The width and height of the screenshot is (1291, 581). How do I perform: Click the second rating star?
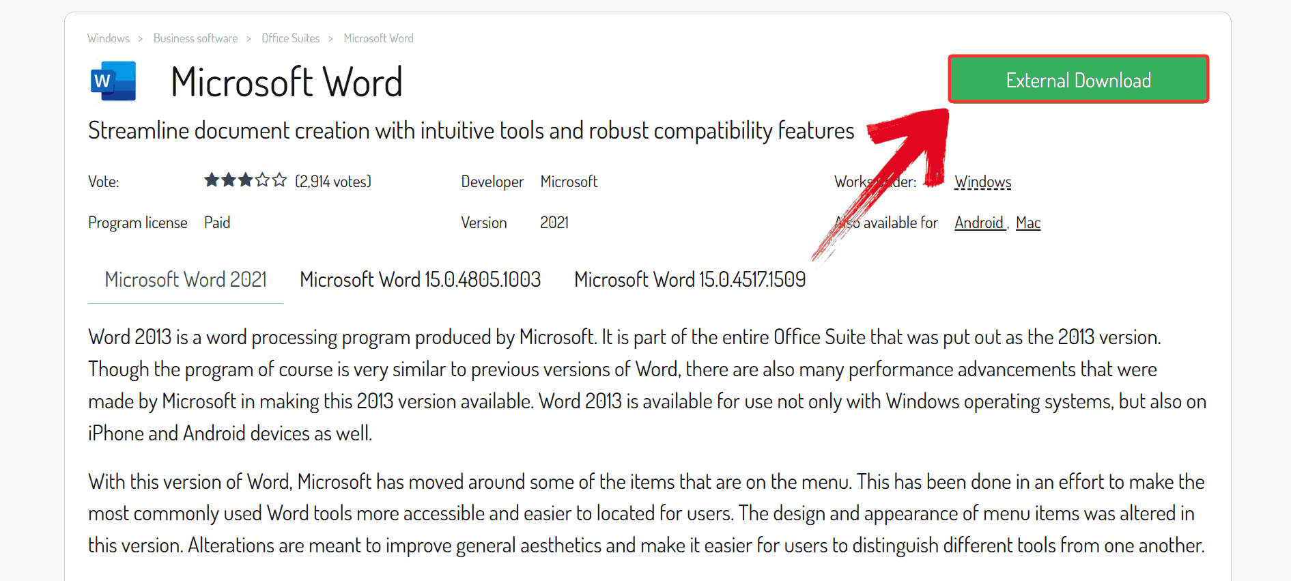coord(229,180)
